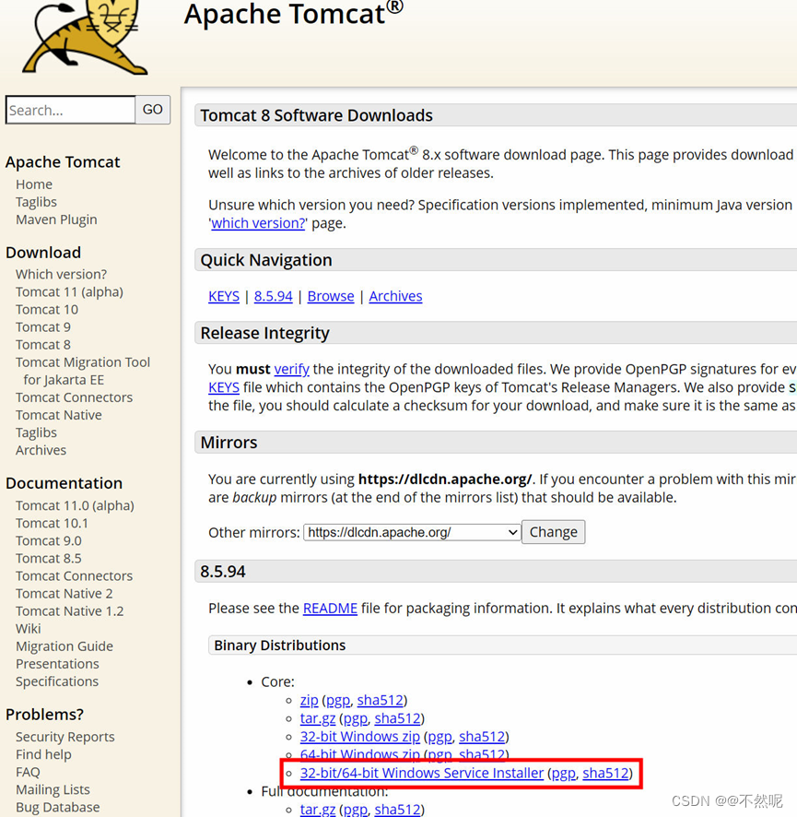Click the Binary Distributions heading

(279, 645)
